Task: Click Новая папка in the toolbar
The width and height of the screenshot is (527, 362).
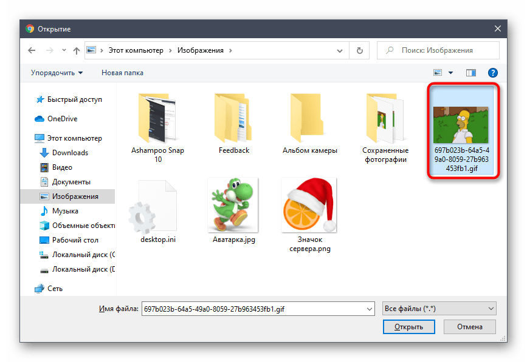Action: [x=122, y=73]
